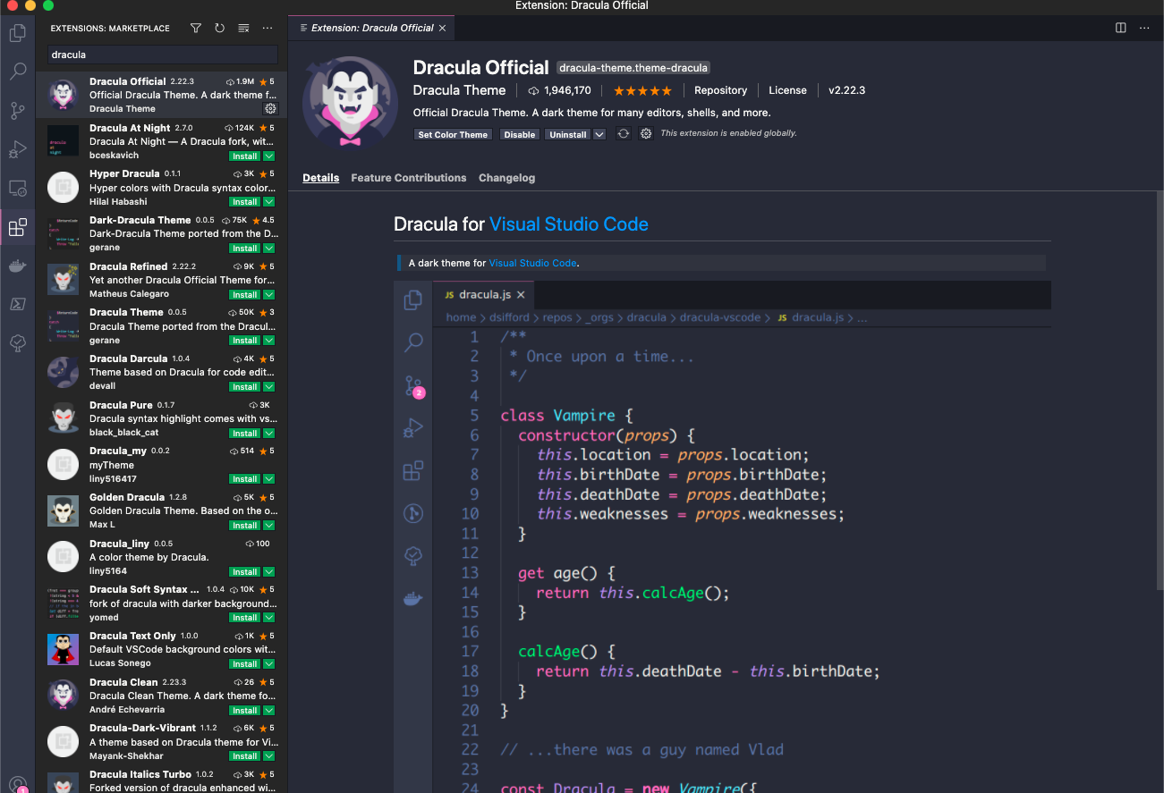Click the sync icon next to the Uninstall dropdown
This screenshot has height=793, width=1164.
624,134
